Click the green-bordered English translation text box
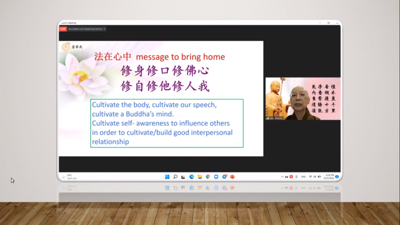 click(x=167, y=123)
